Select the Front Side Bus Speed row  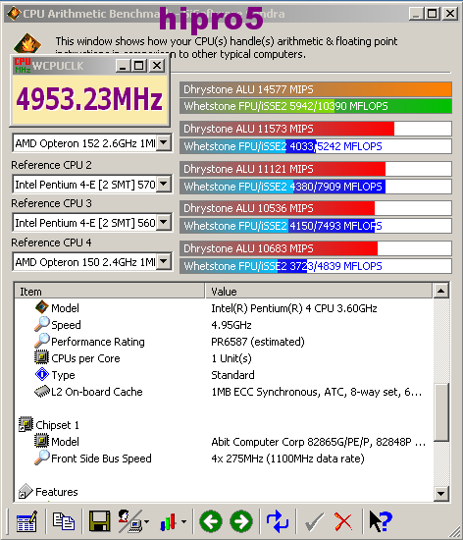pos(224,459)
